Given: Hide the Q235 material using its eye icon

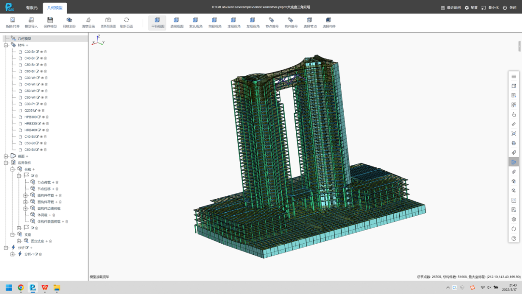Looking at the screenshot, I should tap(39, 110).
